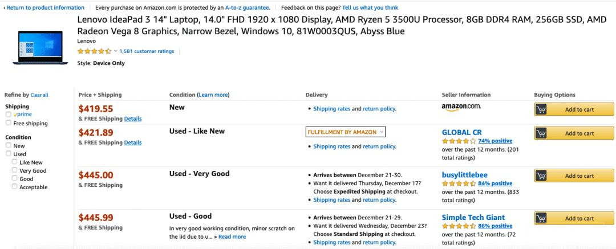This screenshot has width=616, height=249.
Task: Click the amazon.com seller logo
Action: click(x=461, y=106)
